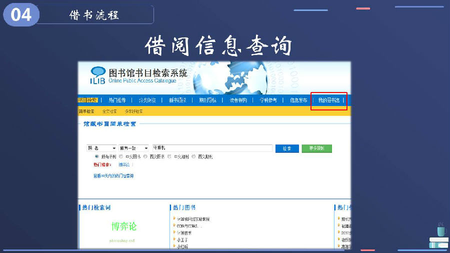
Task: Click the arrow bullet beside 小王子
Action: pos(174,240)
